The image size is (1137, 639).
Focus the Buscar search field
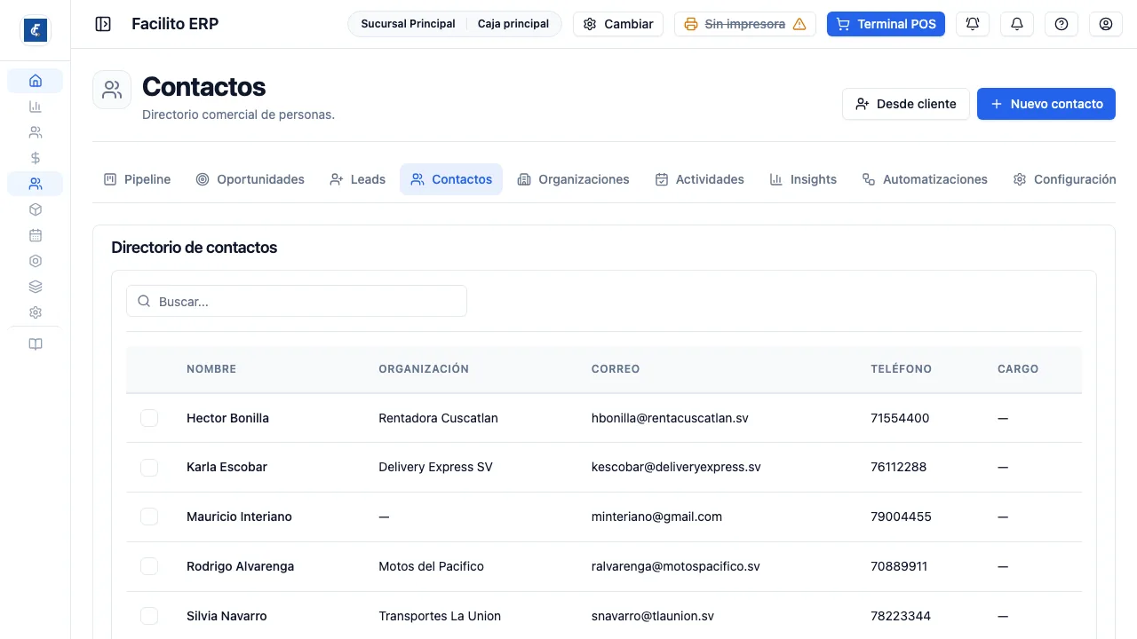point(297,301)
